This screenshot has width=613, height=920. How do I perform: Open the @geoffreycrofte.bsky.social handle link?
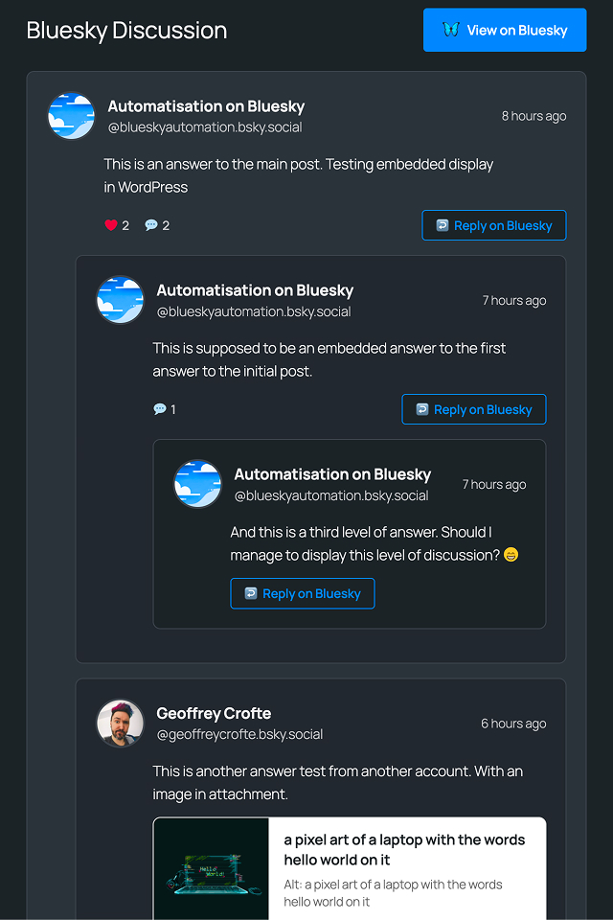tap(239, 734)
